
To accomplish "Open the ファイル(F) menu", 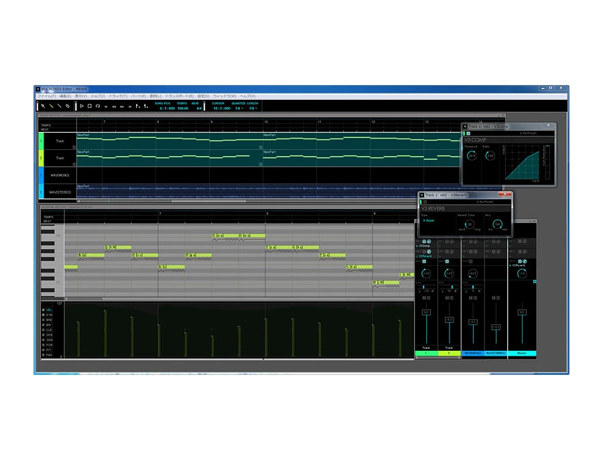I will pyautogui.click(x=46, y=96).
